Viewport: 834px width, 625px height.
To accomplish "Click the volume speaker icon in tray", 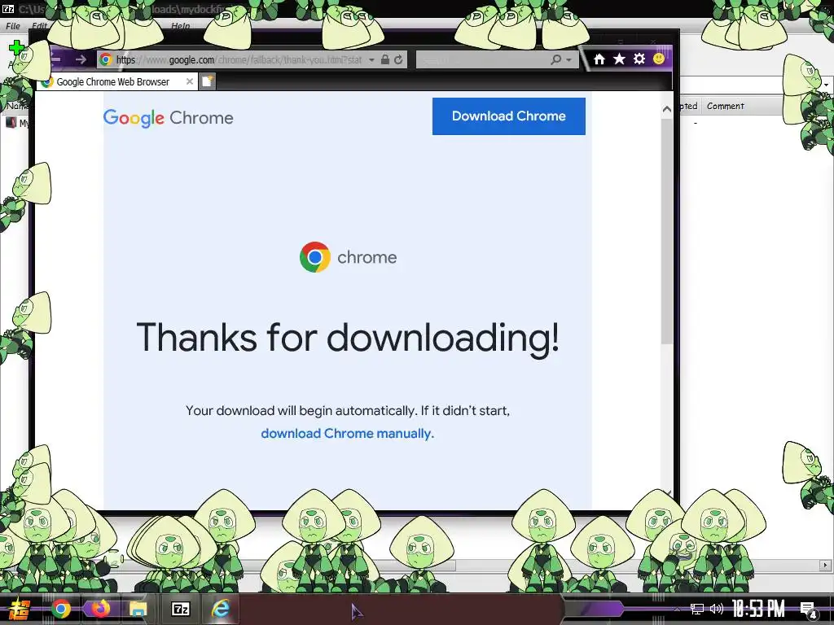I will pyautogui.click(x=717, y=609).
